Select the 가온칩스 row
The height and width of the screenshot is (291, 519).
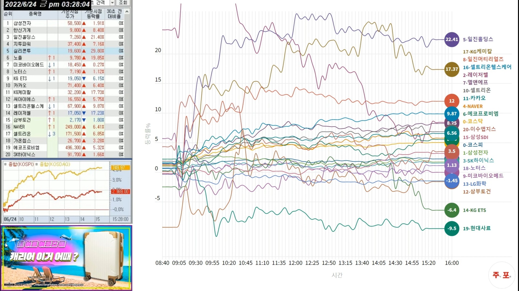click(64, 141)
